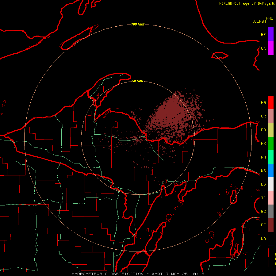
Task: Select the IC light pink legend block
Action: click(x=271, y=198)
